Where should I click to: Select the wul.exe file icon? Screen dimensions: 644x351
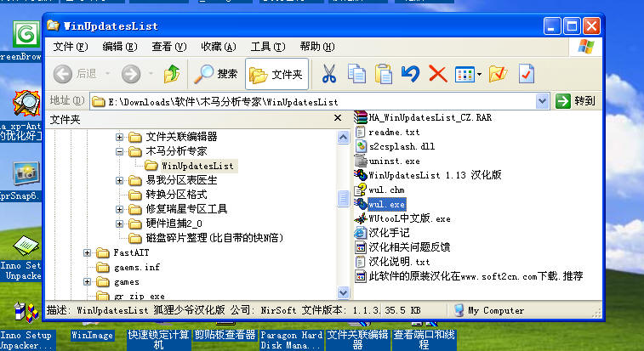[x=361, y=204]
